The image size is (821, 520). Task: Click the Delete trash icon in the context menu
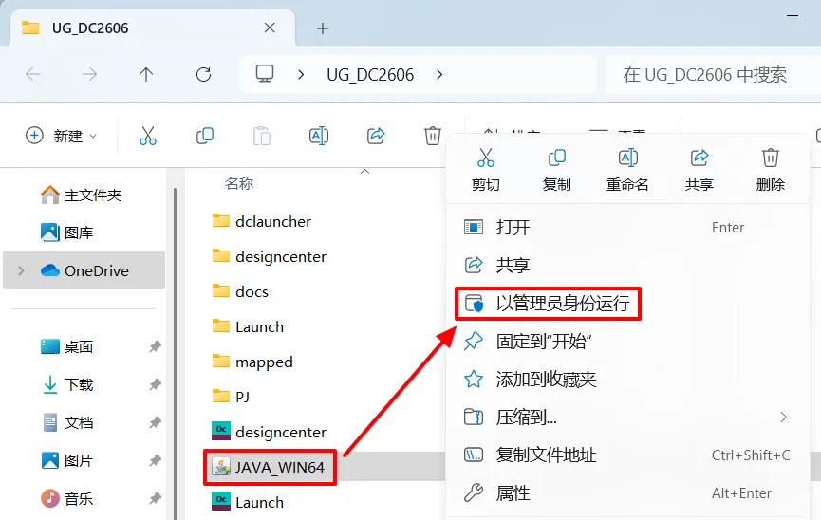[x=770, y=158]
